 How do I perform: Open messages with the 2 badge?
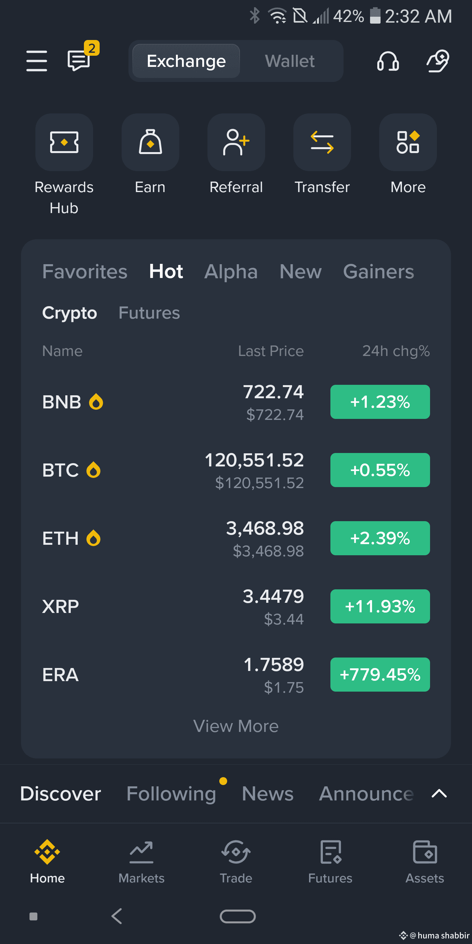(x=81, y=58)
